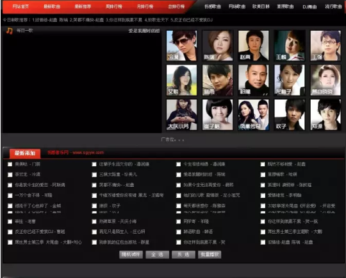The width and height of the screenshot is (346, 278).
Task: Click the 全选 select-all button
Action: (x=158, y=254)
